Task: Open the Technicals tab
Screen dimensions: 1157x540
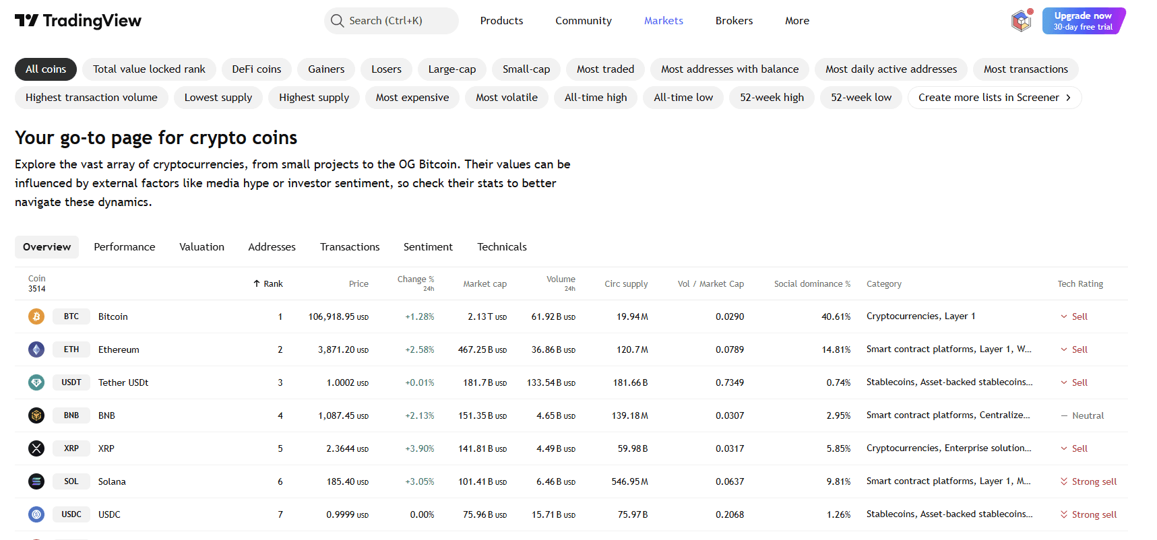Action: pyautogui.click(x=502, y=247)
